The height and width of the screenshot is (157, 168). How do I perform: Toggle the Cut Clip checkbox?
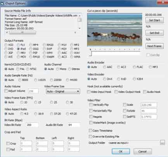point(148,55)
